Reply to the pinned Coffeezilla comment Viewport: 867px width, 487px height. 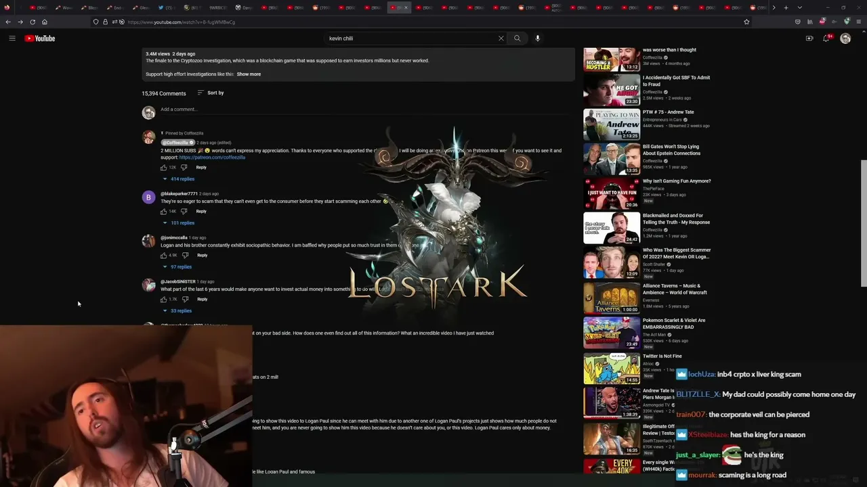point(201,167)
